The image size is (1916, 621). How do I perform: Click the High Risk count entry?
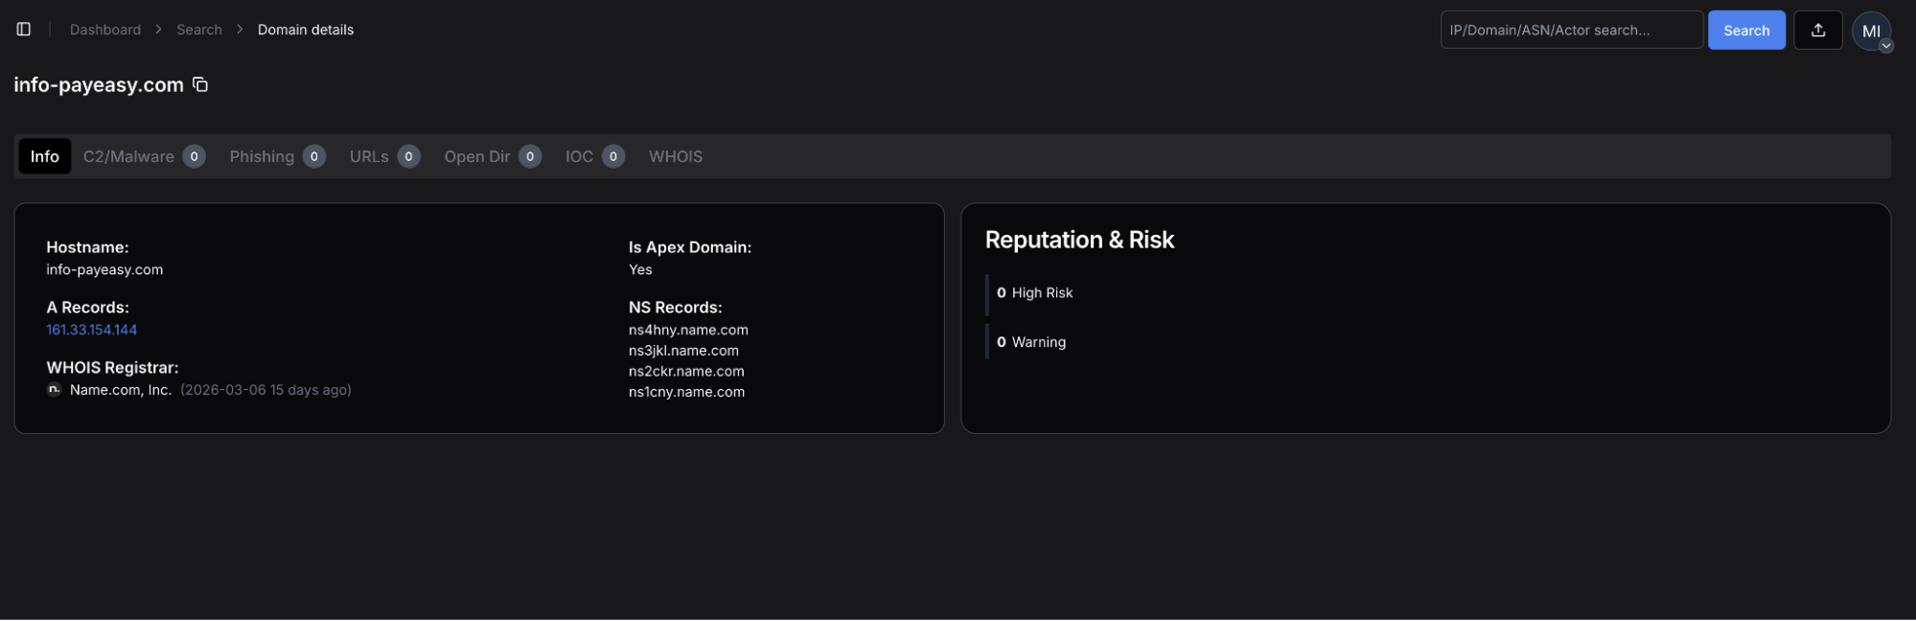[x=1034, y=293]
